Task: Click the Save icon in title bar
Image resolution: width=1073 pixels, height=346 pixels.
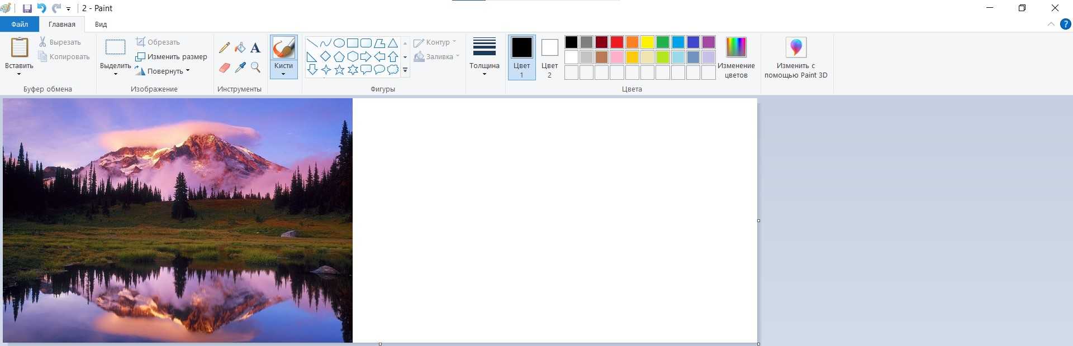Action: pyautogui.click(x=27, y=8)
